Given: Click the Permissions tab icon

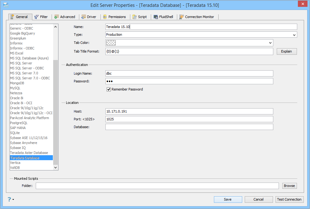Looking at the screenshot, I should [105, 17].
